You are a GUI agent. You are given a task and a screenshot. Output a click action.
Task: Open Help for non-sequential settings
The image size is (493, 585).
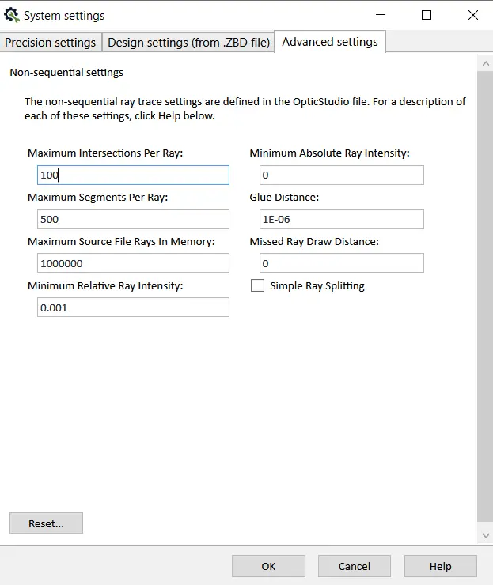(x=440, y=566)
